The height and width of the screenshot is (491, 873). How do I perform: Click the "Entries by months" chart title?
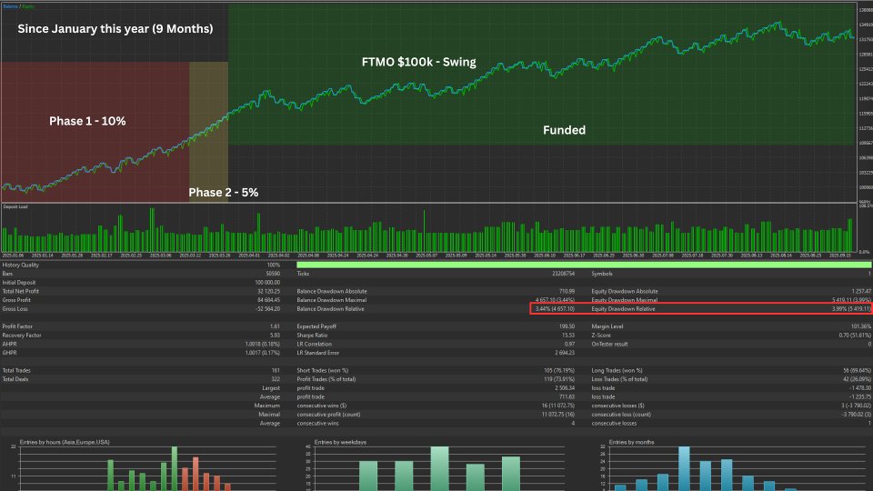(x=631, y=443)
